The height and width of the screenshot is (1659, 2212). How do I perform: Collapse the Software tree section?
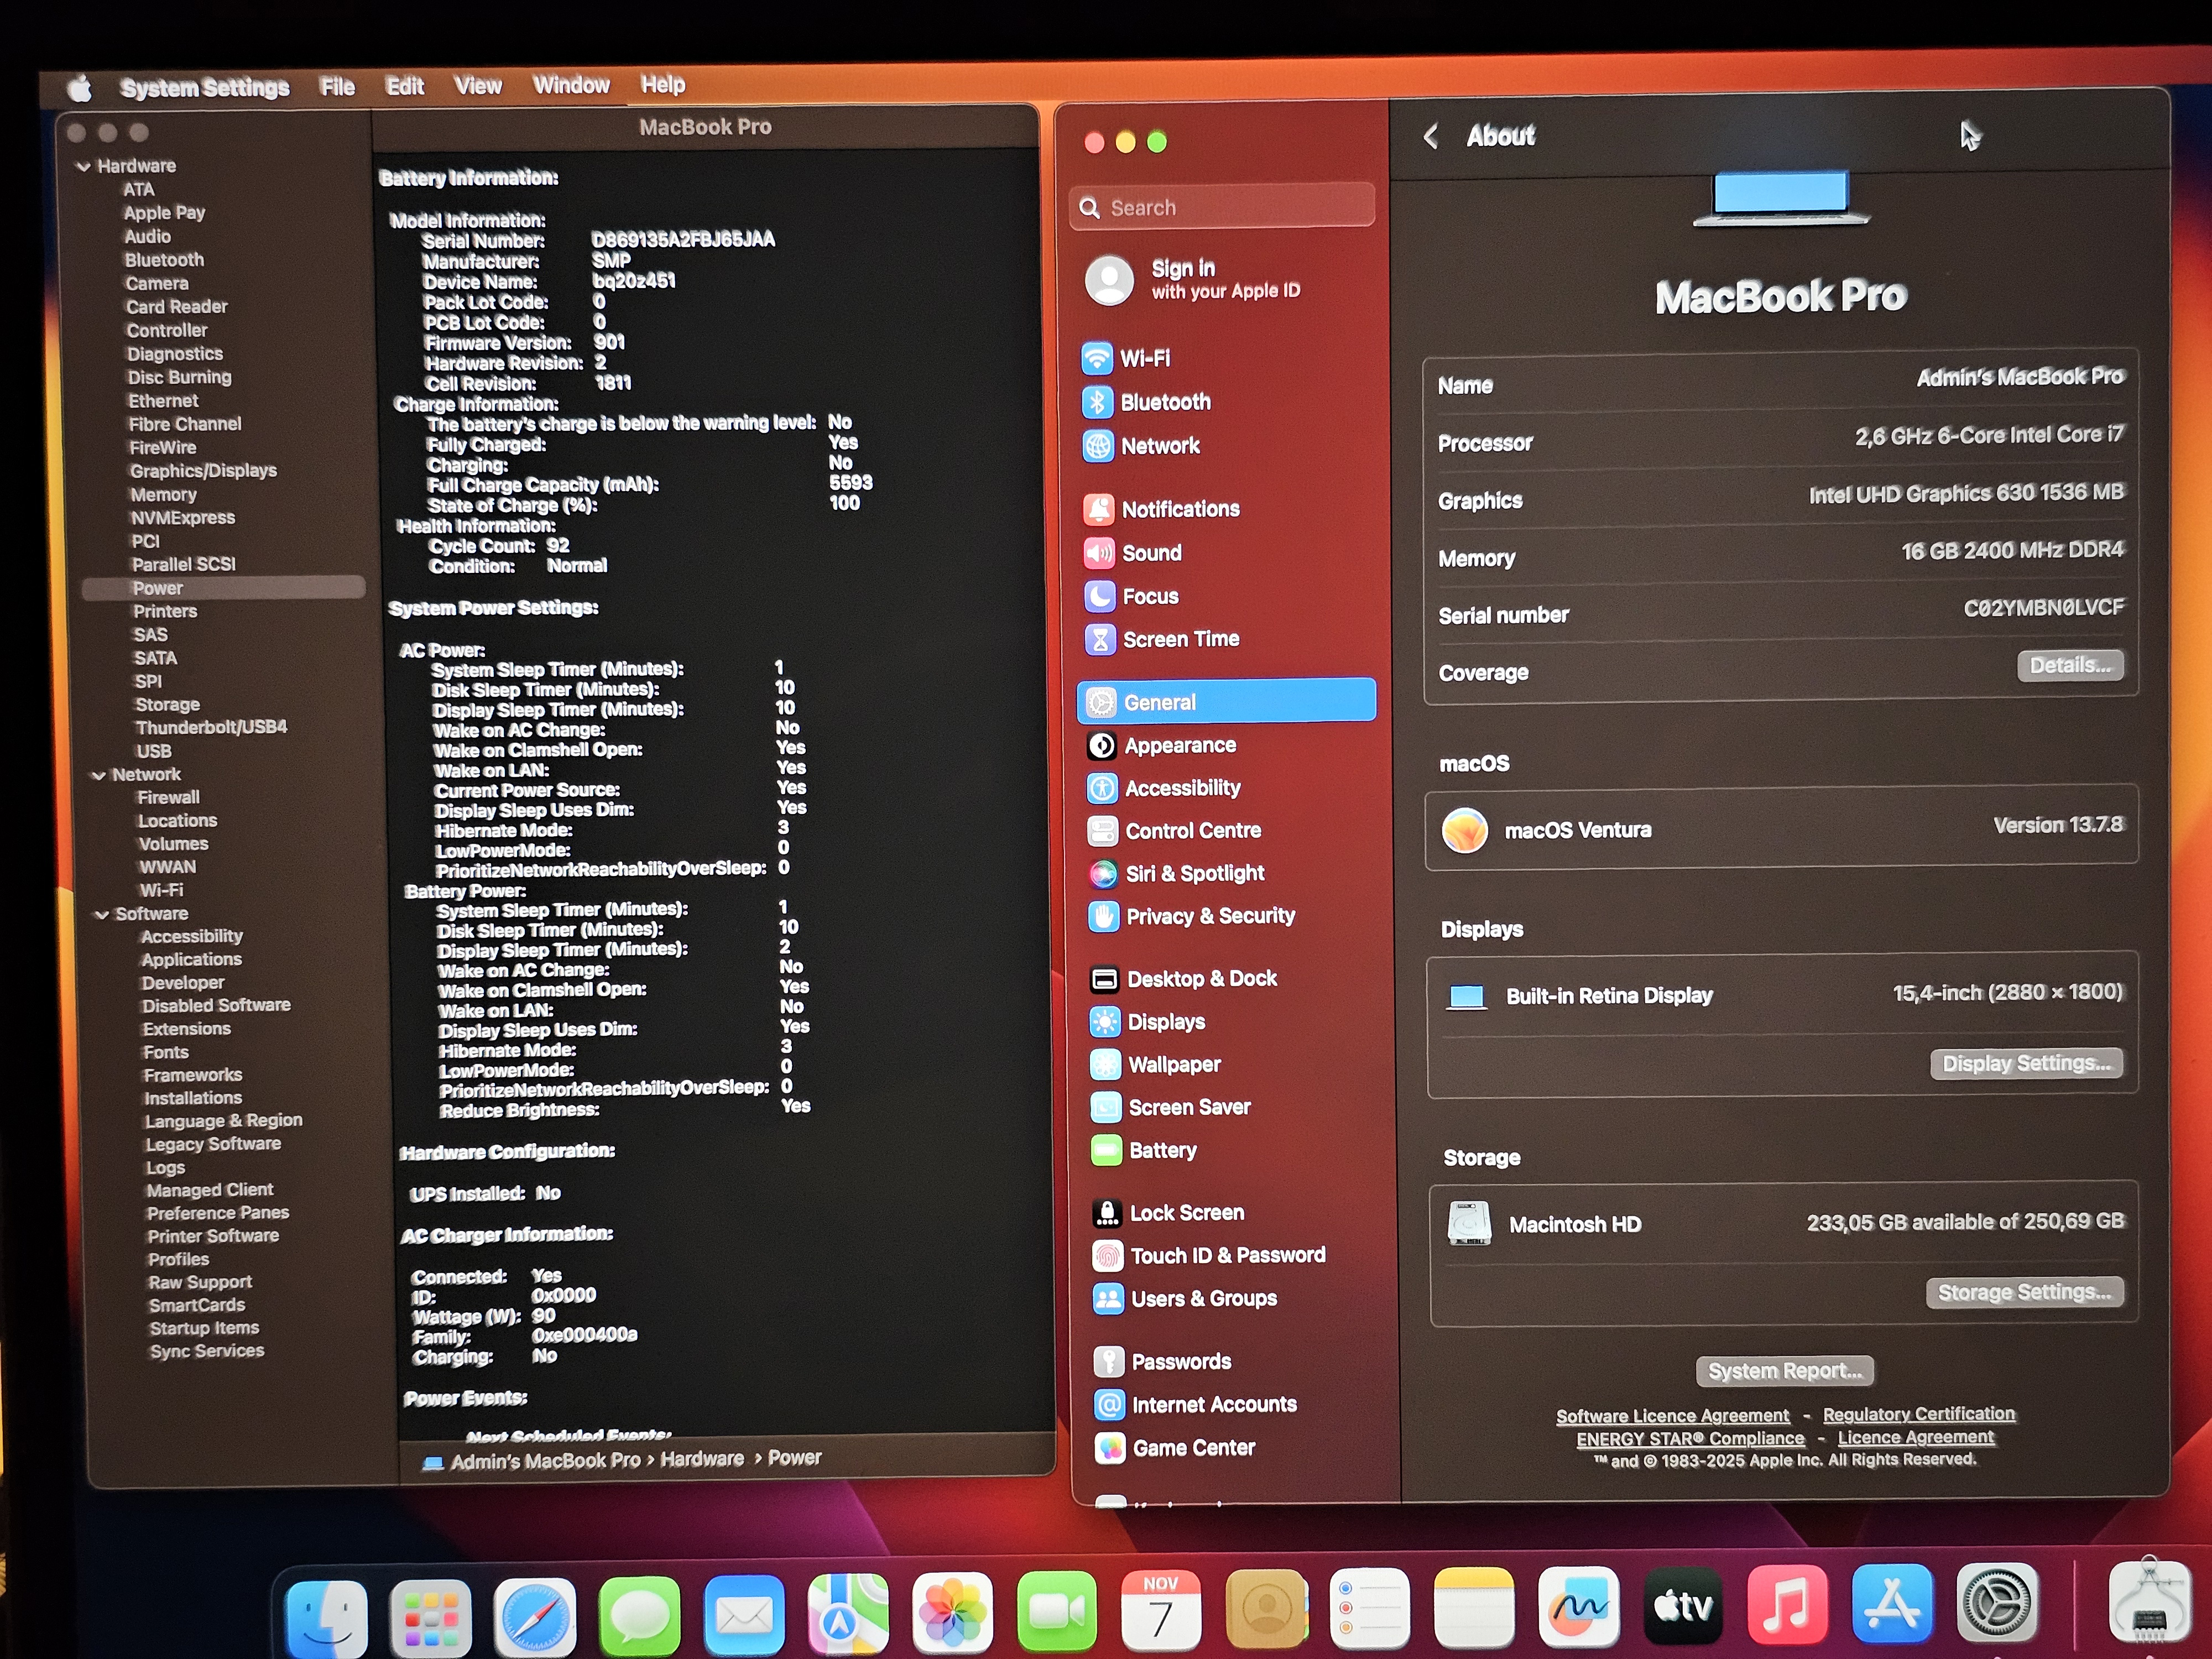[101, 914]
